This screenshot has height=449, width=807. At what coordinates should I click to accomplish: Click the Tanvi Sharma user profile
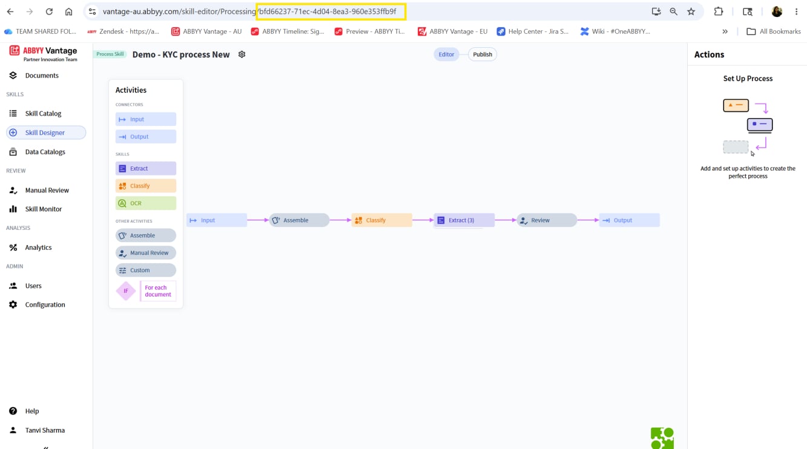(x=45, y=430)
